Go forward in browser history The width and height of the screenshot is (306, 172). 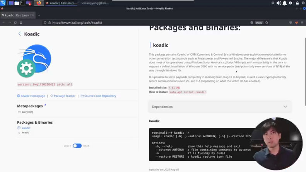click(x=10, y=23)
